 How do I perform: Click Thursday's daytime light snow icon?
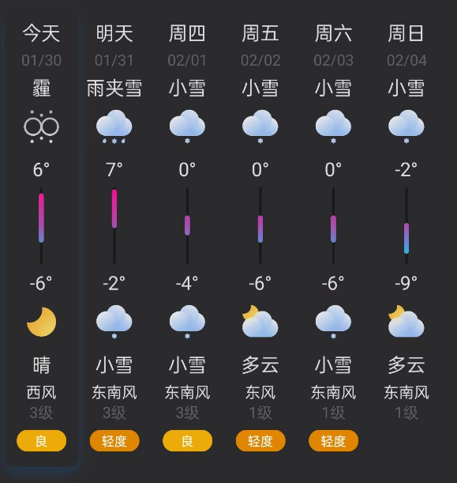[187, 126]
